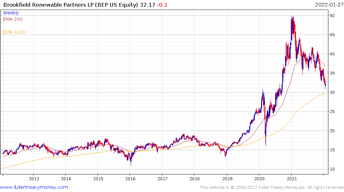344x192 pixels.
Task: Click the 2014 x-axis label
Action: (66, 179)
